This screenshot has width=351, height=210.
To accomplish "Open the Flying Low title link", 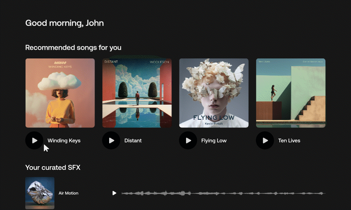I will click(214, 141).
